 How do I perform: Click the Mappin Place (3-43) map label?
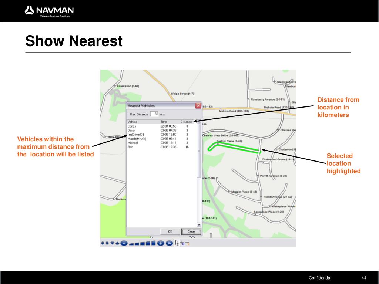click(244, 192)
